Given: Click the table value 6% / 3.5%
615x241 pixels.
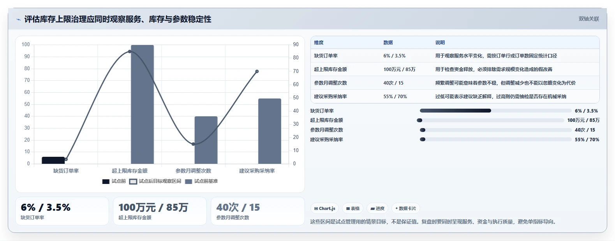Looking at the screenshot, I should click(395, 56).
